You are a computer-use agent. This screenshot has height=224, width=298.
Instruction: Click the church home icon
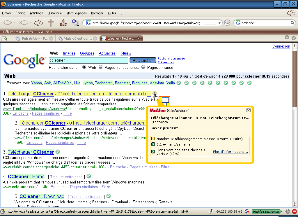63,23
